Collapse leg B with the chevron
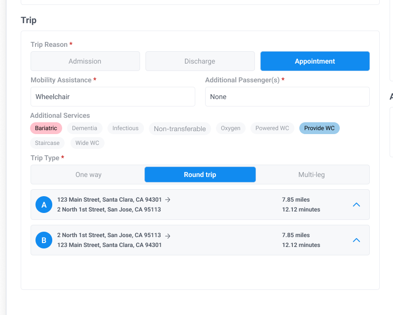 (357, 240)
